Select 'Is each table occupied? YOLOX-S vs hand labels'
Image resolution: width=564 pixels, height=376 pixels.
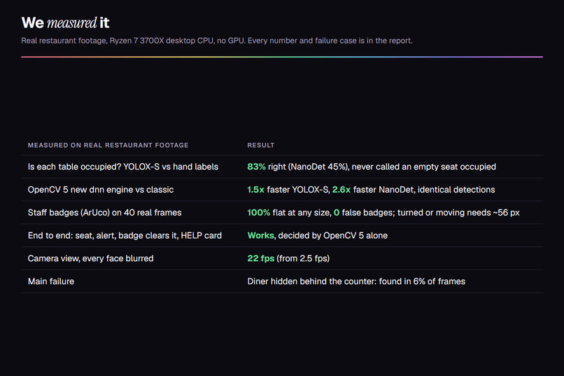pos(123,167)
